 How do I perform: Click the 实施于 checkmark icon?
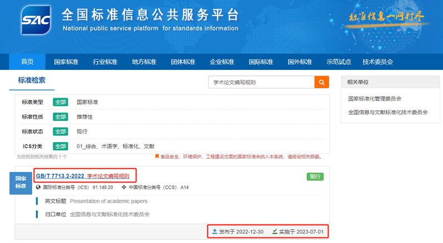(x=275, y=231)
